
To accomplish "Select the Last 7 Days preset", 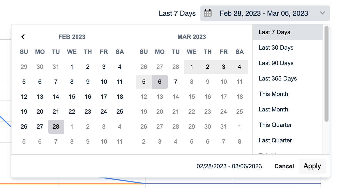I will pos(274,32).
